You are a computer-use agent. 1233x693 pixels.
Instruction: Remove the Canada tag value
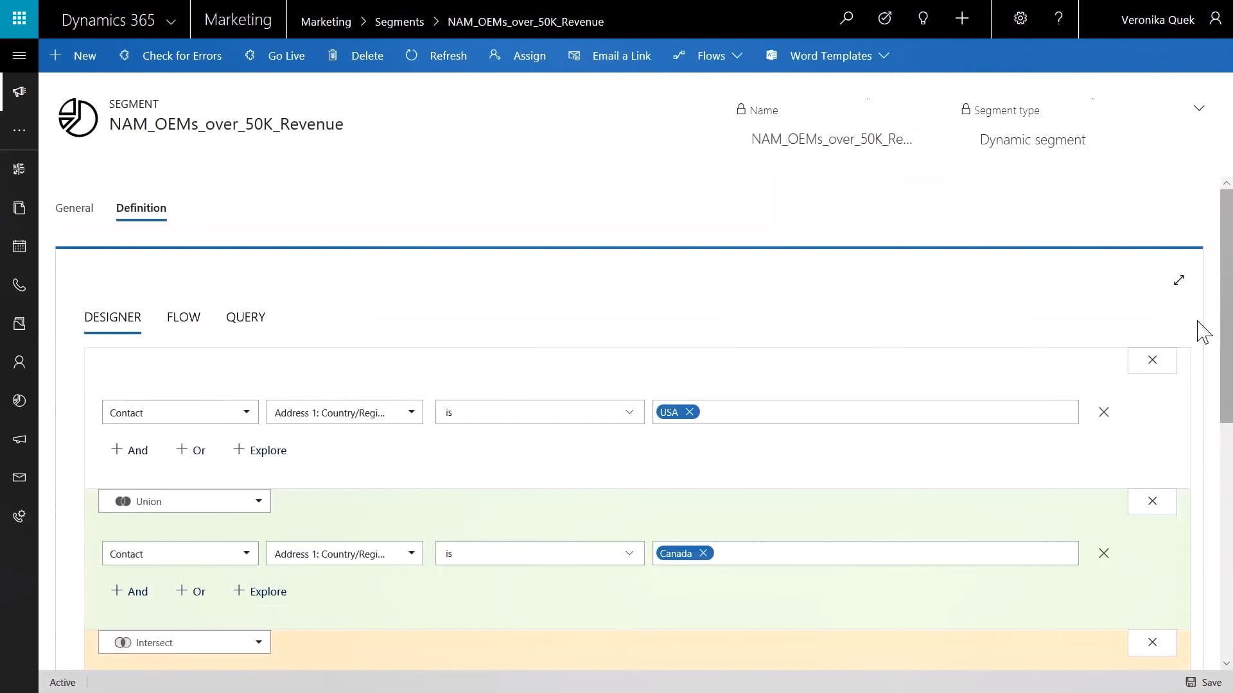[x=703, y=553]
